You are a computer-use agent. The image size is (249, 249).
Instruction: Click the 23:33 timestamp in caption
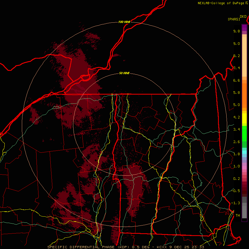[x=198, y=247]
